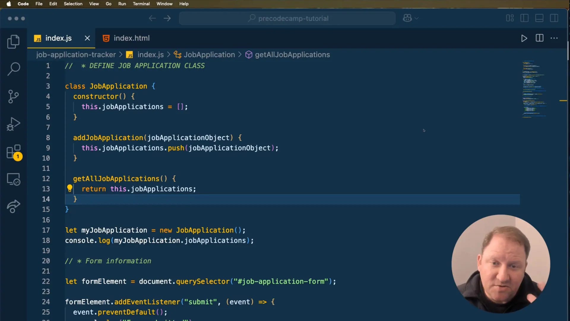
Task: Go back with the left arrow
Action: pyautogui.click(x=152, y=18)
